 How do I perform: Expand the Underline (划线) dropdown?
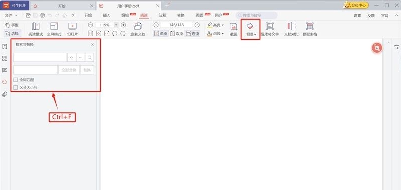pyautogui.click(x=223, y=33)
